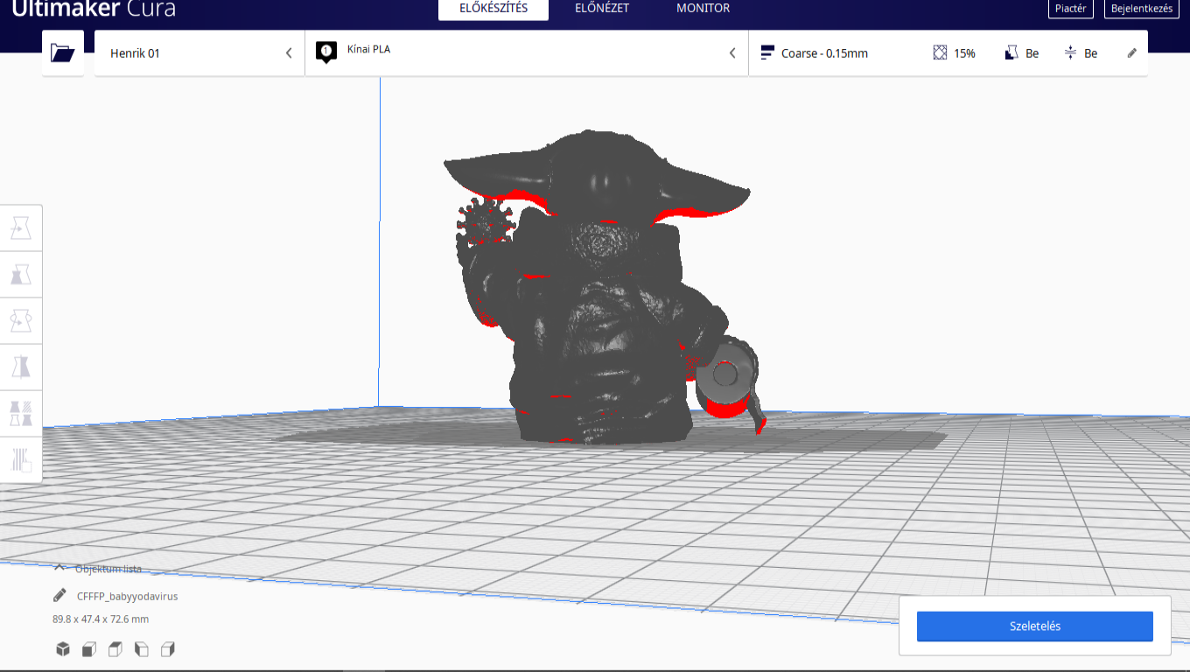Image resolution: width=1190 pixels, height=672 pixels.
Task: Switch to top view cube icon
Action: [x=115, y=649]
